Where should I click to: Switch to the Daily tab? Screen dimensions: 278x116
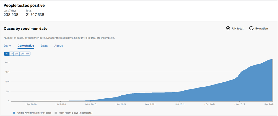(x=7, y=46)
